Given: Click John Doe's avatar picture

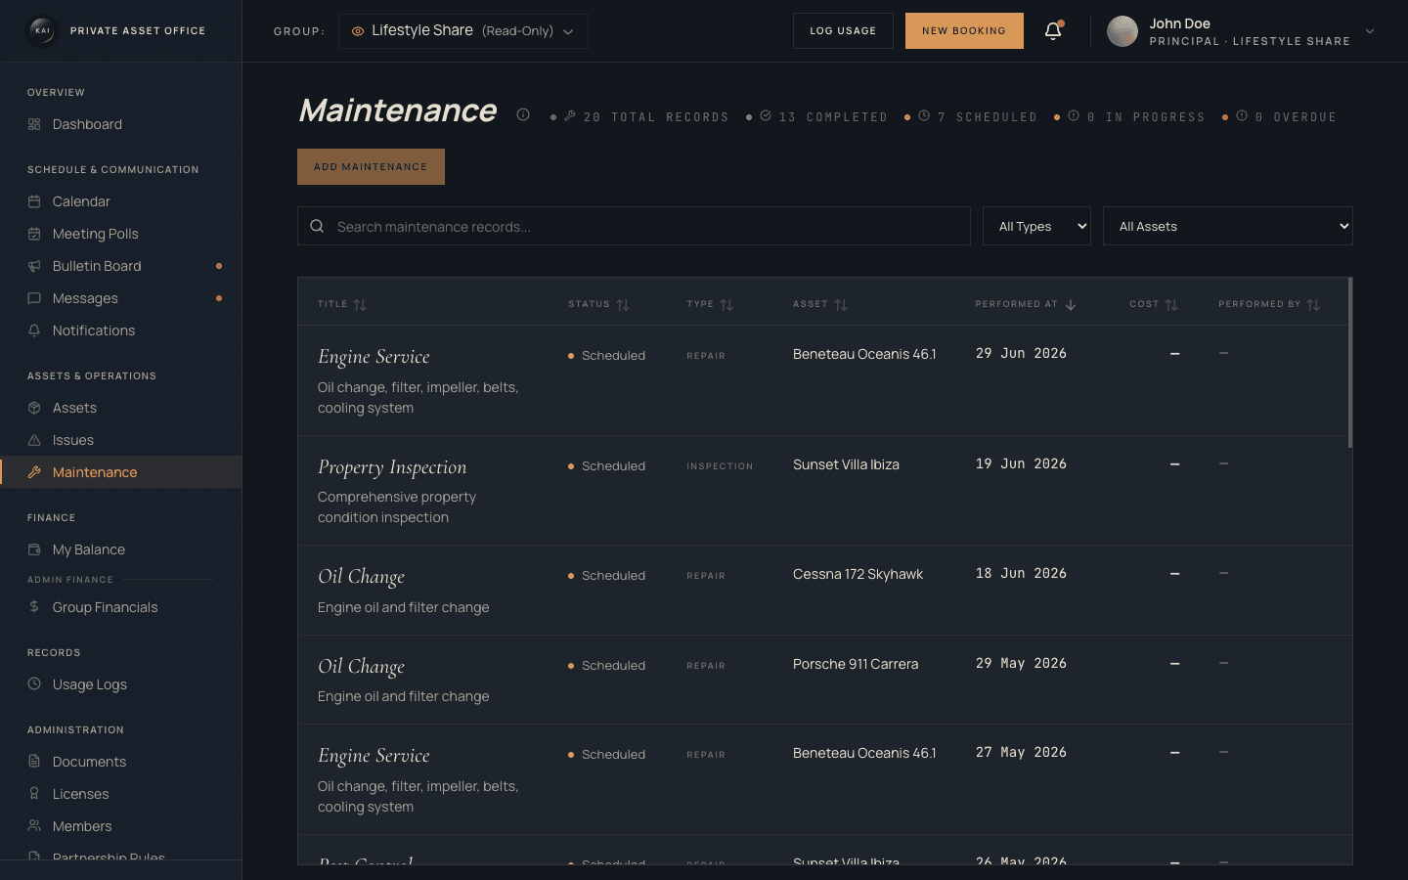Looking at the screenshot, I should [1122, 31].
